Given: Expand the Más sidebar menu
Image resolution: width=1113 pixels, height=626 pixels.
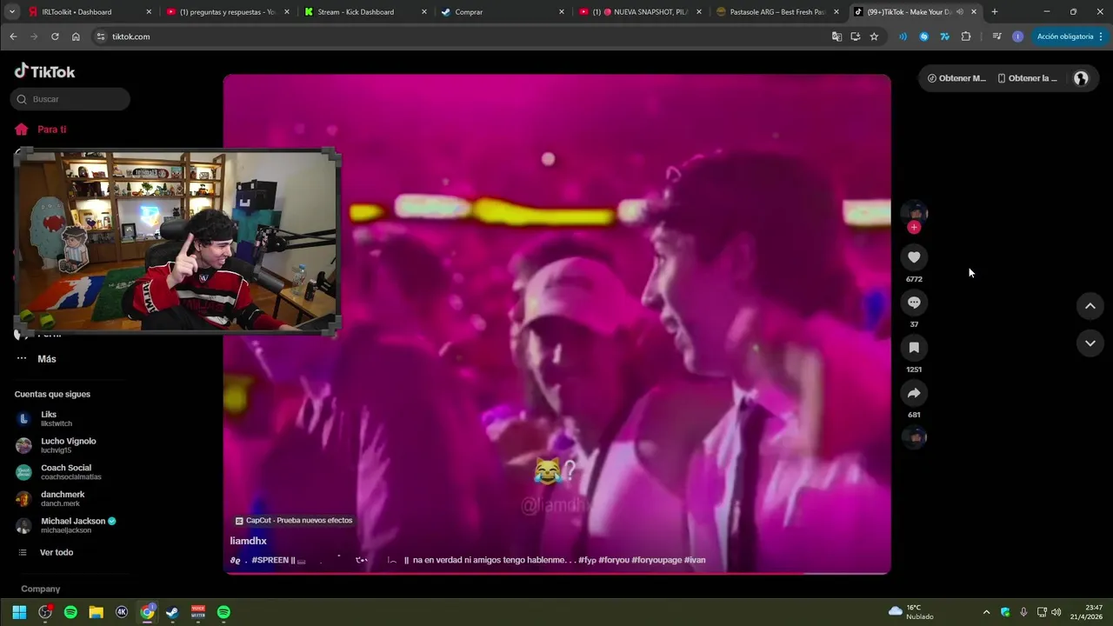Looking at the screenshot, I should point(36,359).
